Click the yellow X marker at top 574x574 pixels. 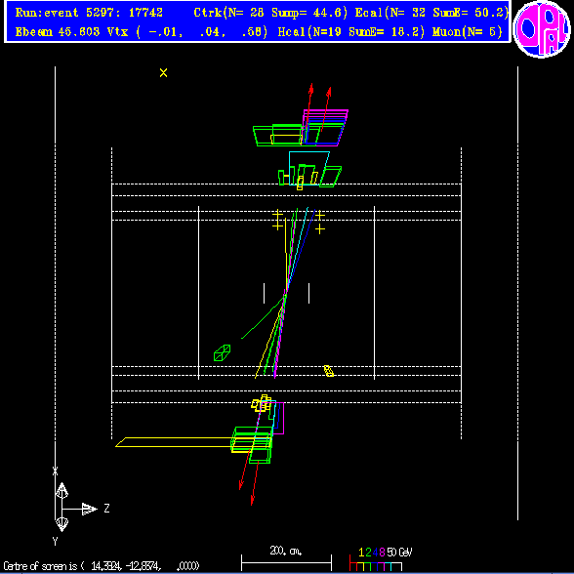[x=164, y=73]
